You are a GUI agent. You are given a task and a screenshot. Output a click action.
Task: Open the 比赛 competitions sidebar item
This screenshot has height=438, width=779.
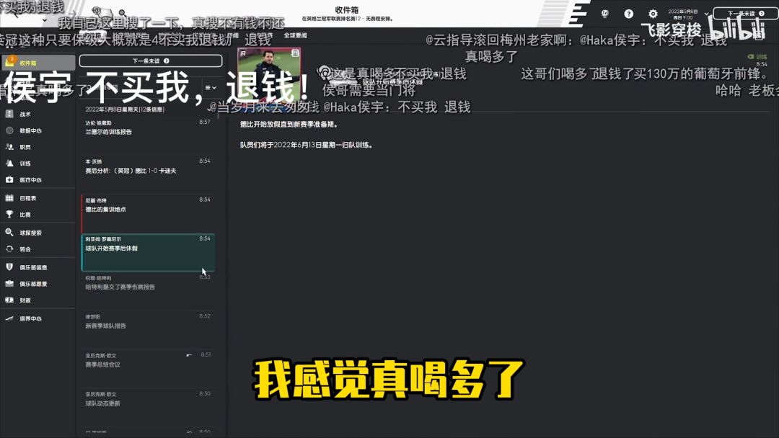[x=38, y=214]
